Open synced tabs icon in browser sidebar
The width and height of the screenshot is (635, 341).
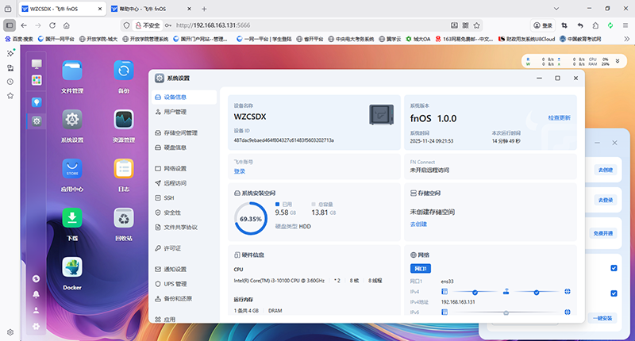tap(10, 67)
